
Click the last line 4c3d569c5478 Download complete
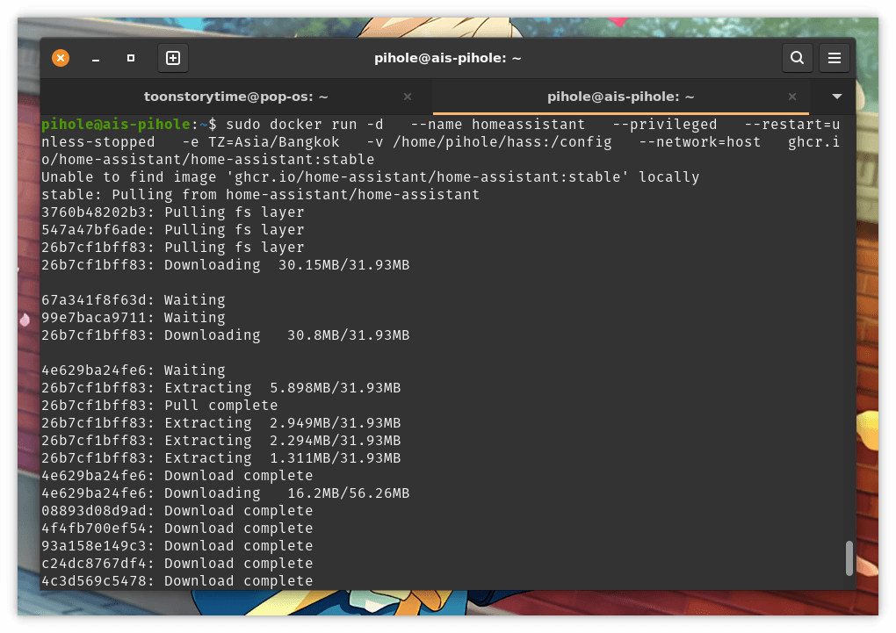pyautogui.click(x=177, y=581)
